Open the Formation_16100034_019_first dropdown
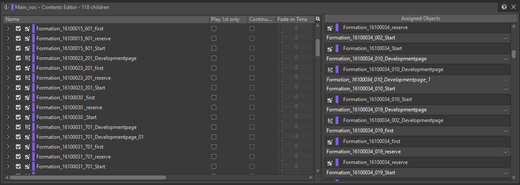Viewport: 520px width, 185px height. (x=505, y=131)
